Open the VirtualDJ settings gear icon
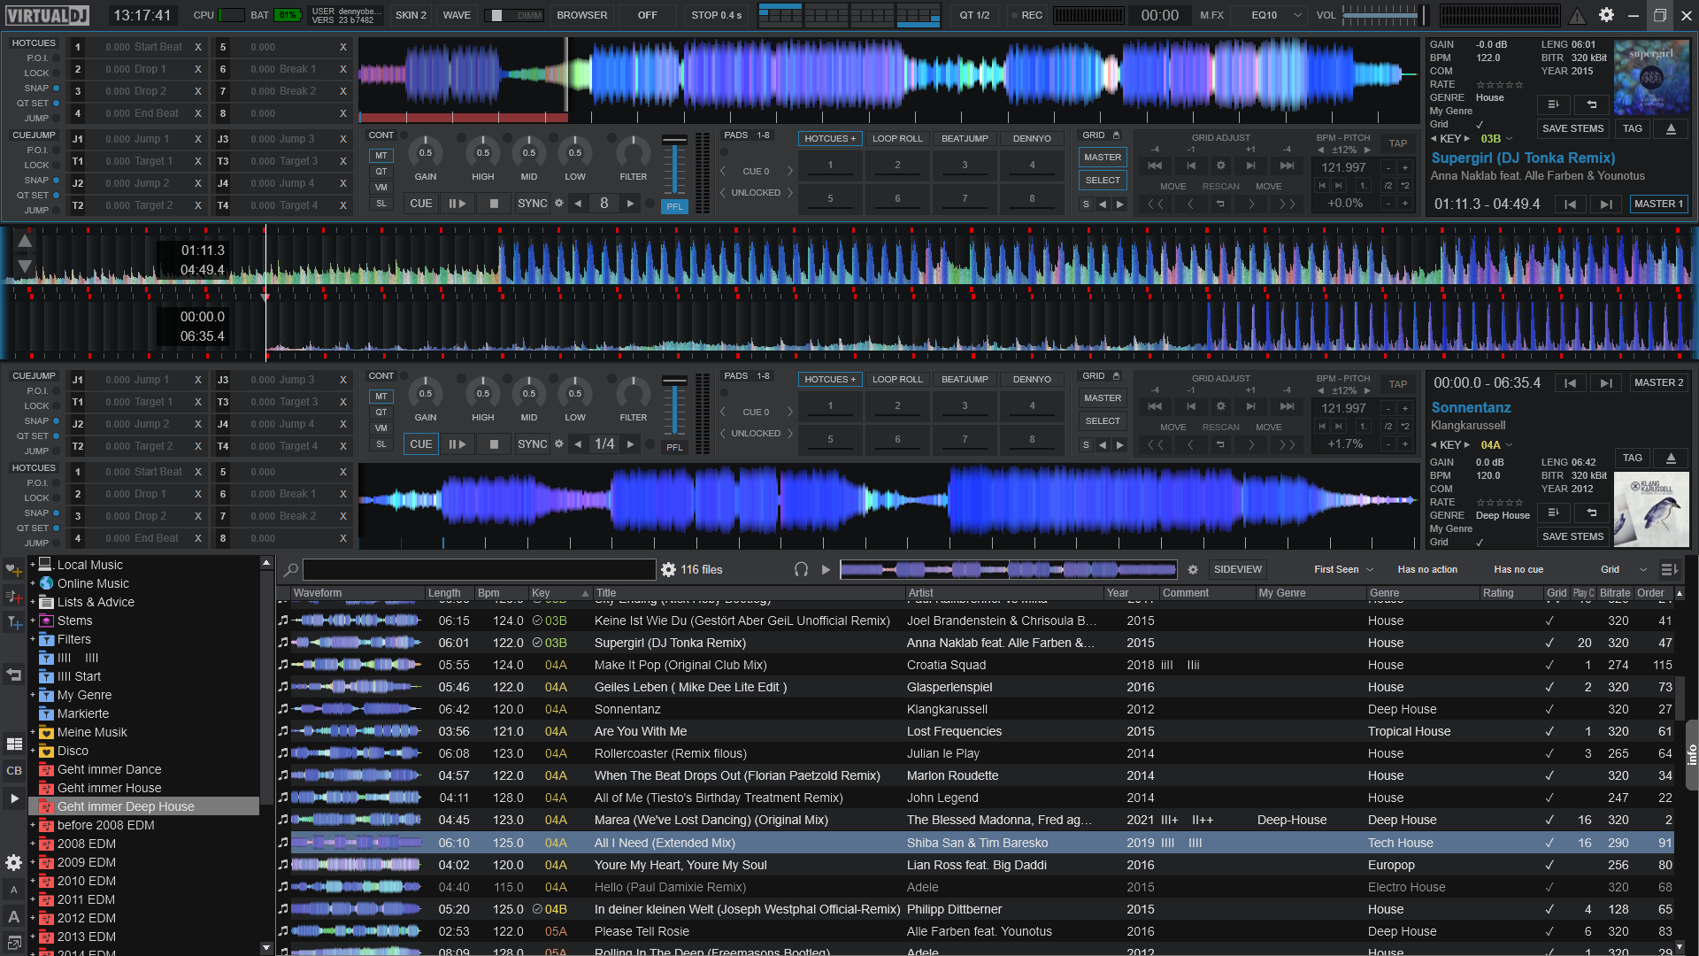The width and height of the screenshot is (1699, 956). point(1606,15)
